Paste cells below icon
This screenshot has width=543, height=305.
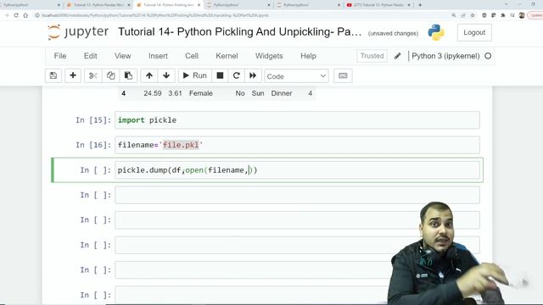(128, 75)
